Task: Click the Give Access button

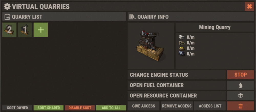Action: (144, 106)
